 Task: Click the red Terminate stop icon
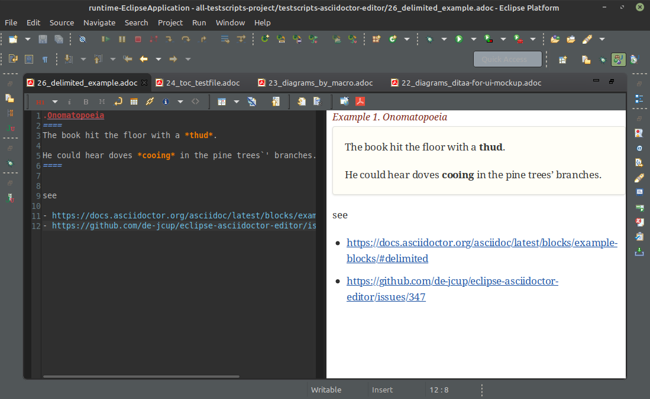[138, 40]
